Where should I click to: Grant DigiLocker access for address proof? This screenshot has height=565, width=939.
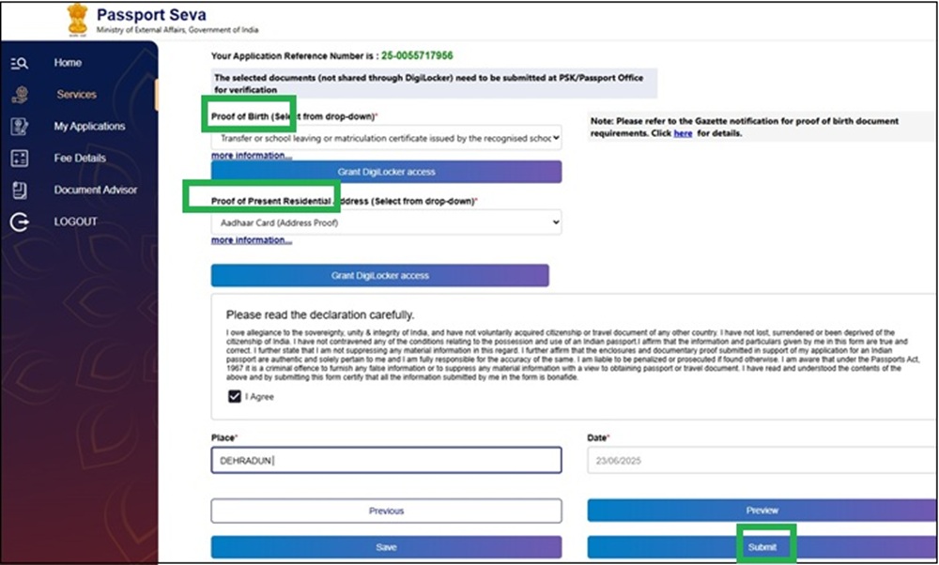tap(379, 276)
